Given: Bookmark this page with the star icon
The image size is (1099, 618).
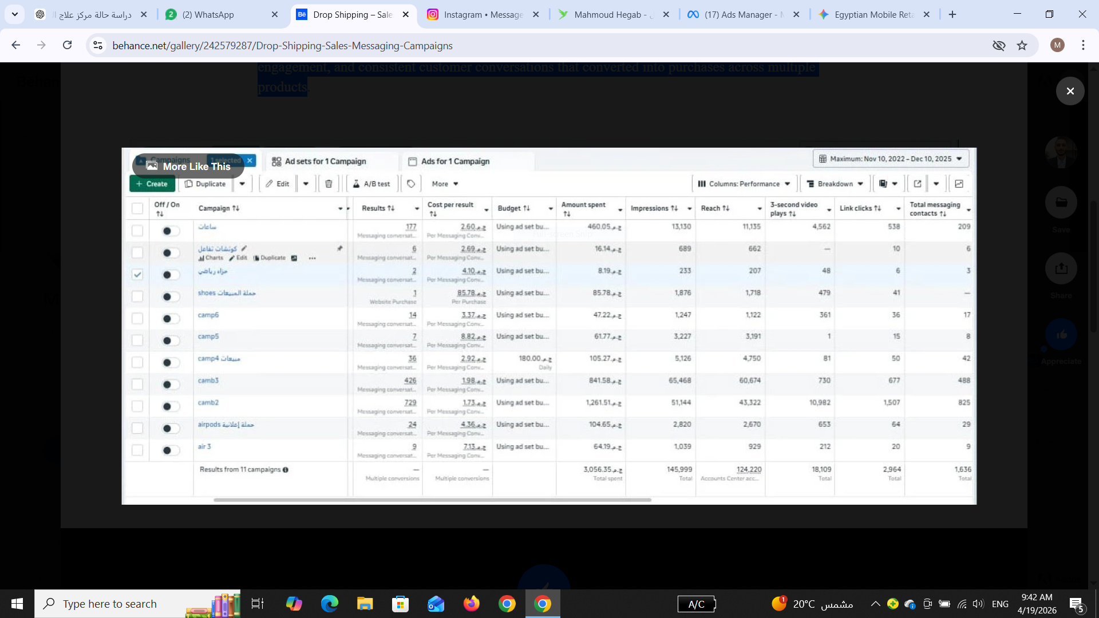Looking at the screenshot, I should coord(1022,45).
